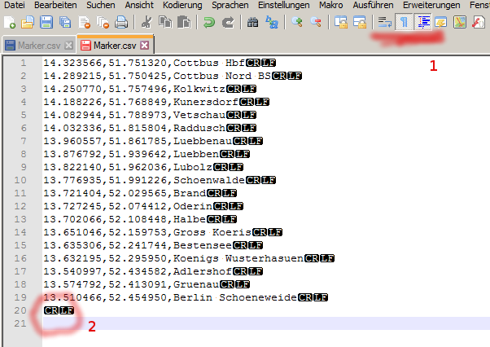Viewport: 490px width, 347px height.
Task: Open the Suchen menu
Action: (101, 5)
